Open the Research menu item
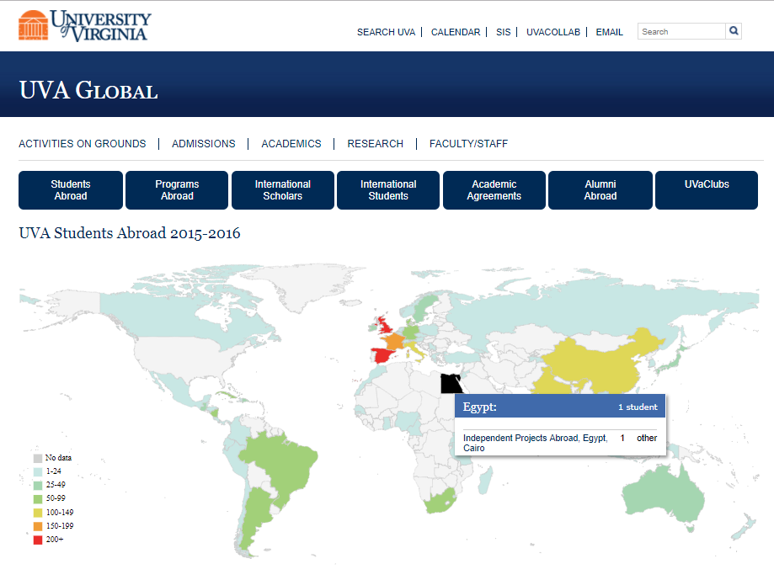The height and width of the screenshot is (580, 774). 375,144
